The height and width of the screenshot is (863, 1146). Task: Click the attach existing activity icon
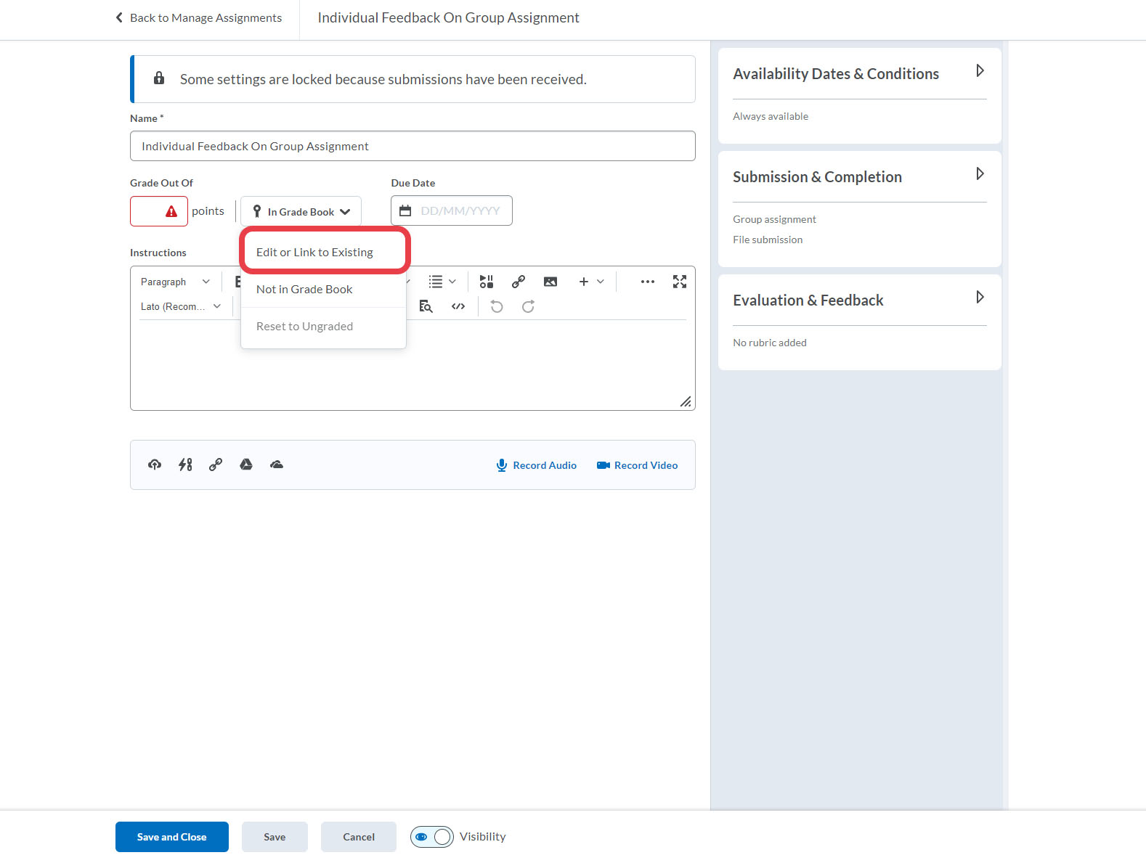pyautogui.click(x=185, y=465)
